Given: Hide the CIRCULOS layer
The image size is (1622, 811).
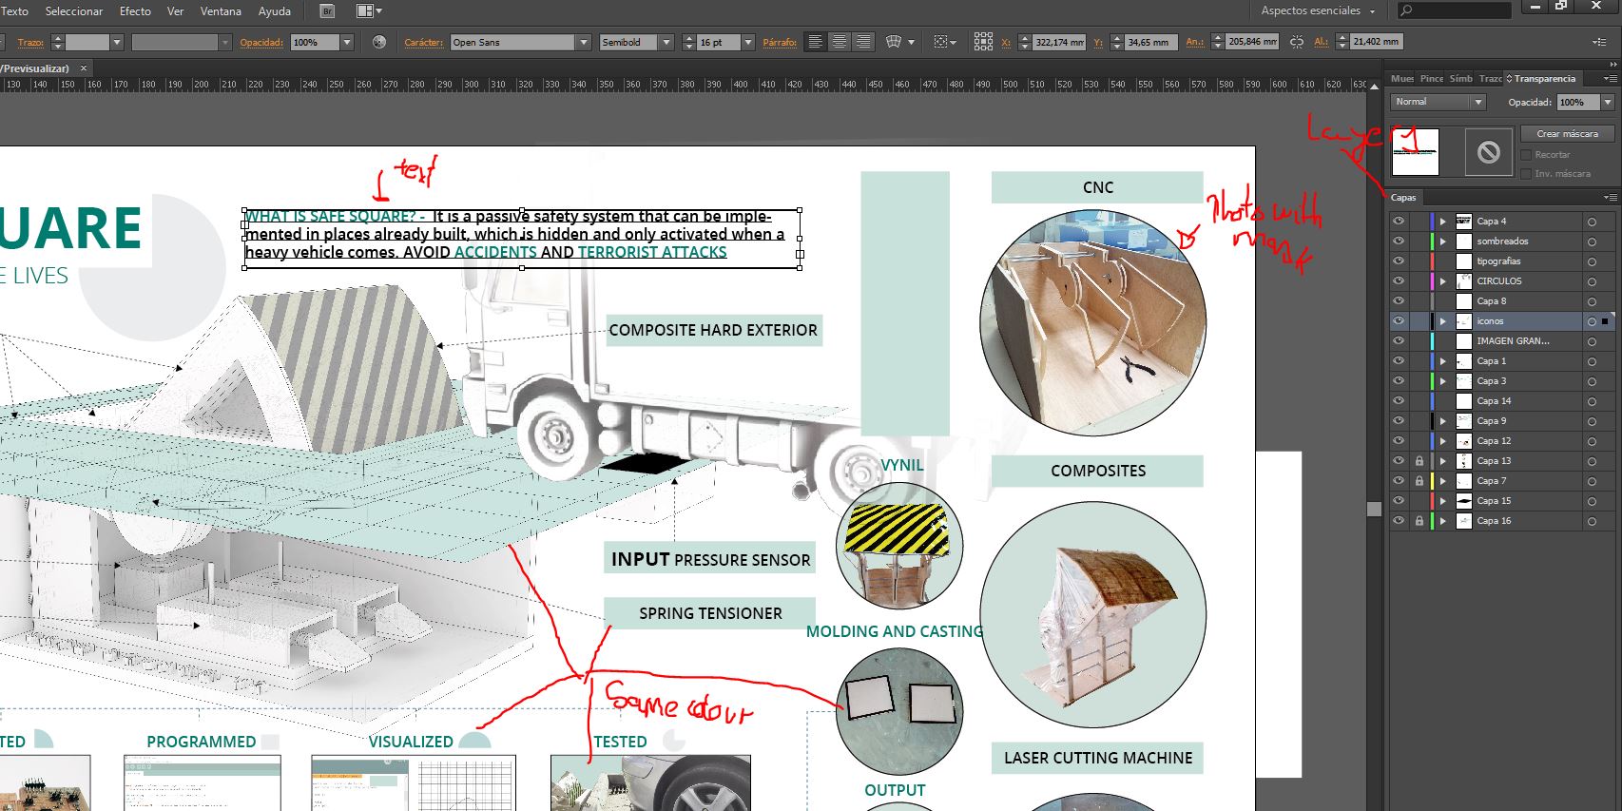Looking at the screenshot, I should click(1399, 281).
